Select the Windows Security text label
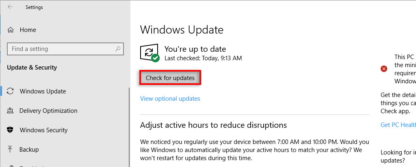 click(x=43, y=130)
